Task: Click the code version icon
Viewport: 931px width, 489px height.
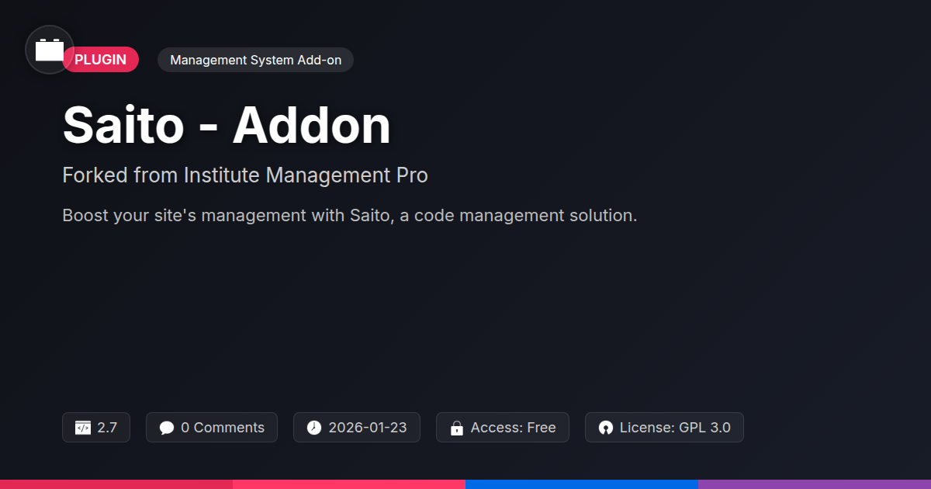Action: 83,428
